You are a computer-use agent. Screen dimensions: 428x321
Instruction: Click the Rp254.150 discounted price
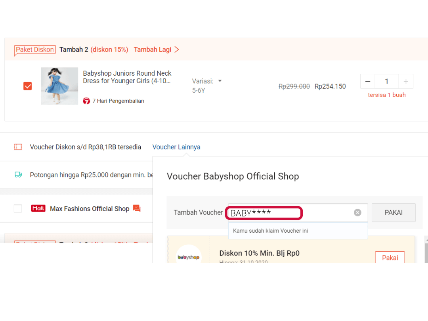330,86
